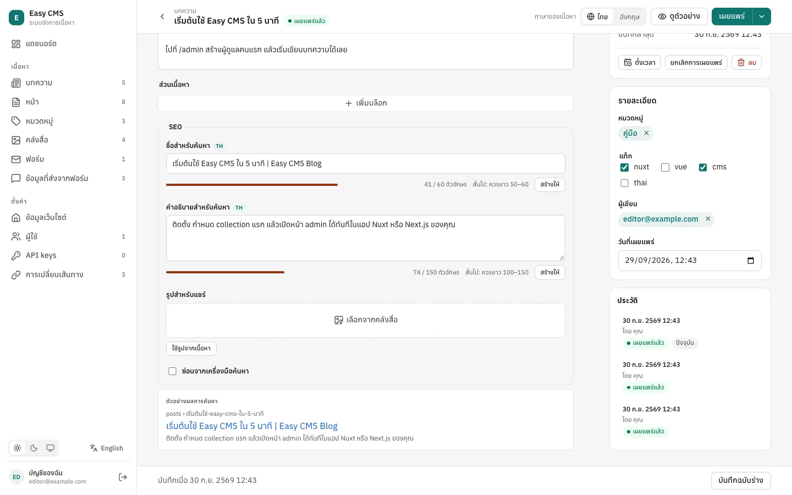792x495 pixels.
Task: Open ดูตัวอย่าง preview with eye icon
Action: pos(679,16)
